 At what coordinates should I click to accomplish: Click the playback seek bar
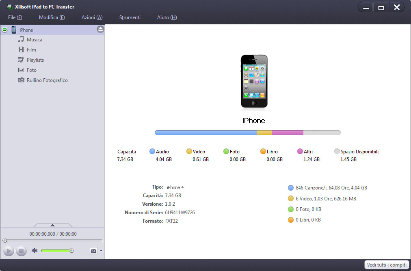53,241
